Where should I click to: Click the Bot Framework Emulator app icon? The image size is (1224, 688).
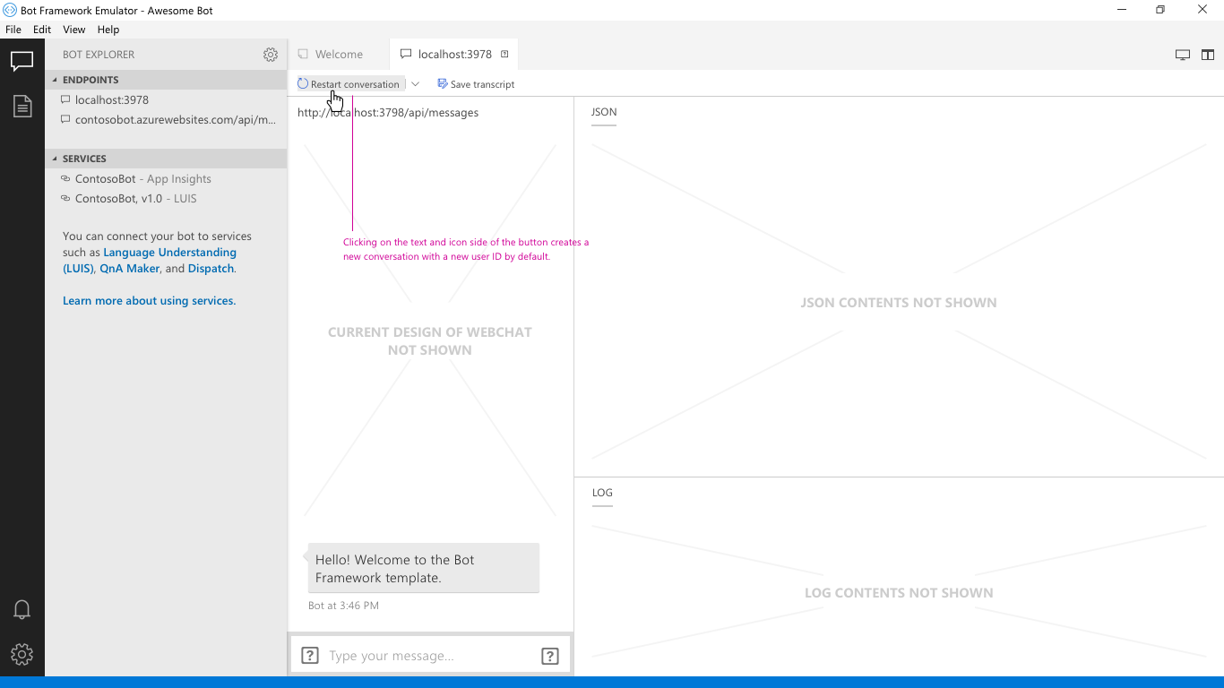pyautogui.click(x=10, y=10)
